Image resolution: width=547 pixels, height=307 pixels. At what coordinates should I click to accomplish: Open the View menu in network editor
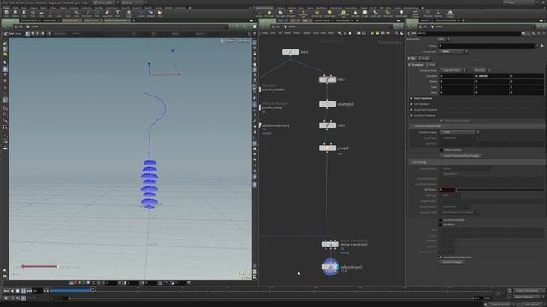[x=287, y=33]
